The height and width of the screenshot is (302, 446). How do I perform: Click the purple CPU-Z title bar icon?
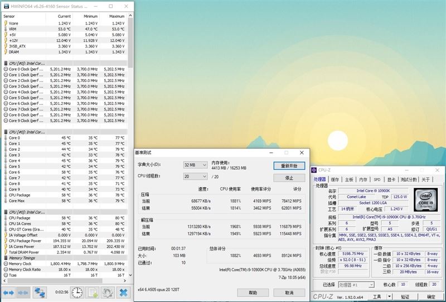(x=314, y=170)
